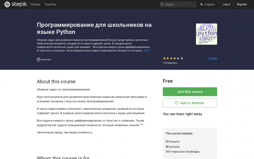Click the clock workload icon
This screenshot has height=159, width=254.
click(39, 59)
